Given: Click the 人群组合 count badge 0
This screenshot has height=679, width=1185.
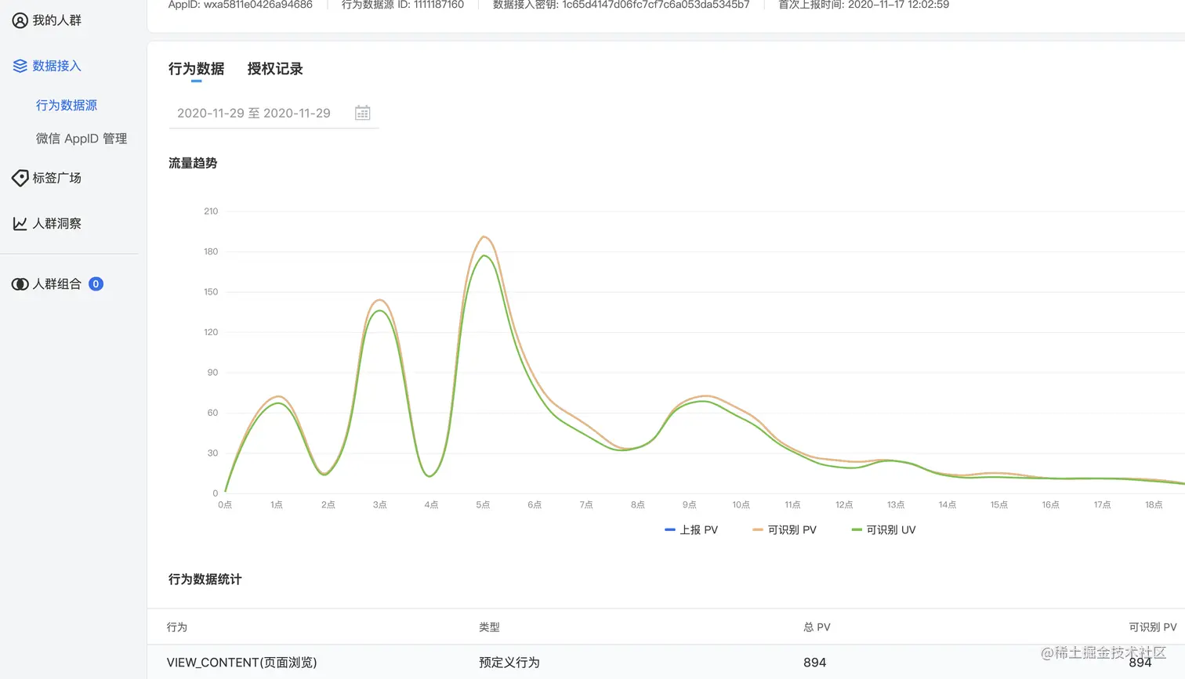Looking at the screenshot, I should click(x=96, y=284).
